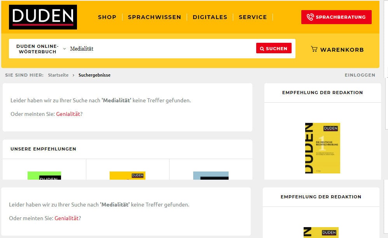Click Suchergebnisse breadcrumb text
The height and width of the screenshot is (238, 388).
[x=94, y=75]
